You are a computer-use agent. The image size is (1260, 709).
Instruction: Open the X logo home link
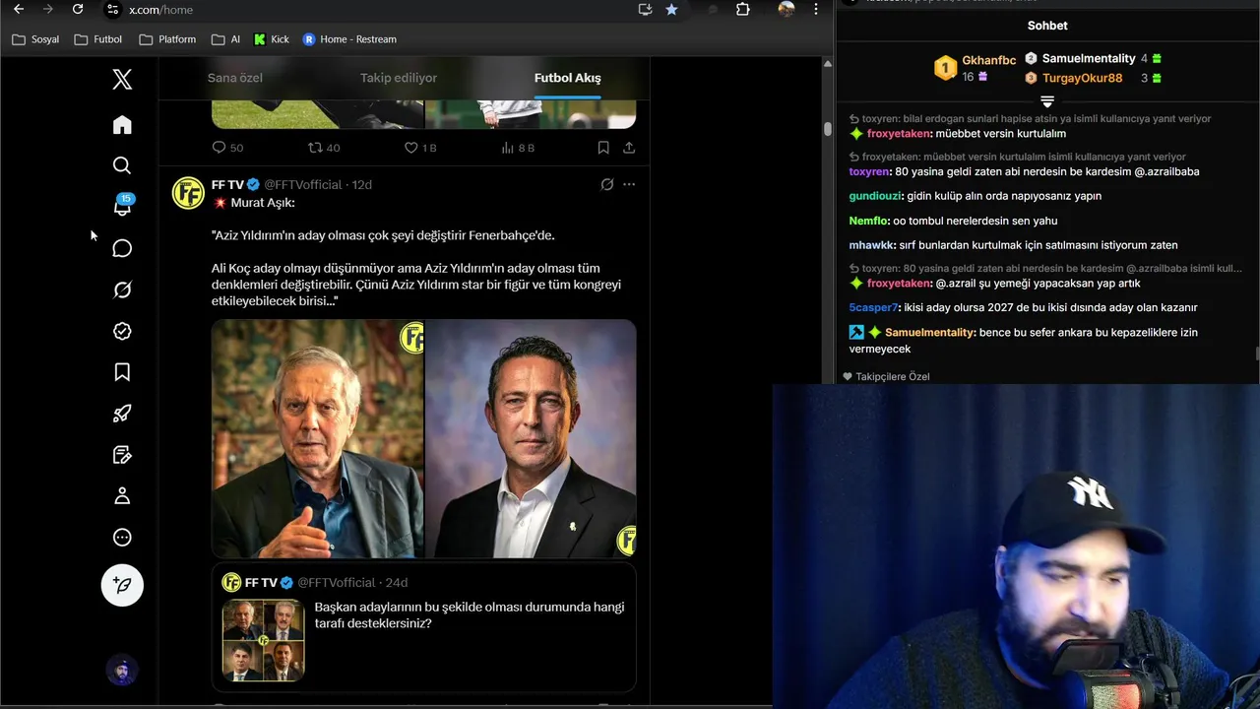pyautogui.click(x=122, y=80)
